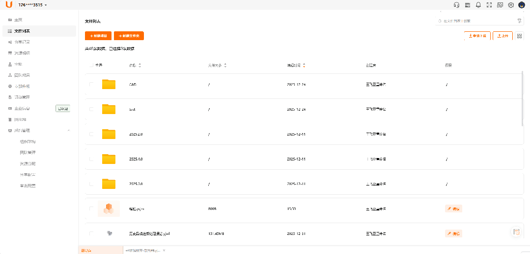
Task: Click the file list search input field
Action: pyautogui.click(x=475, y=21)
